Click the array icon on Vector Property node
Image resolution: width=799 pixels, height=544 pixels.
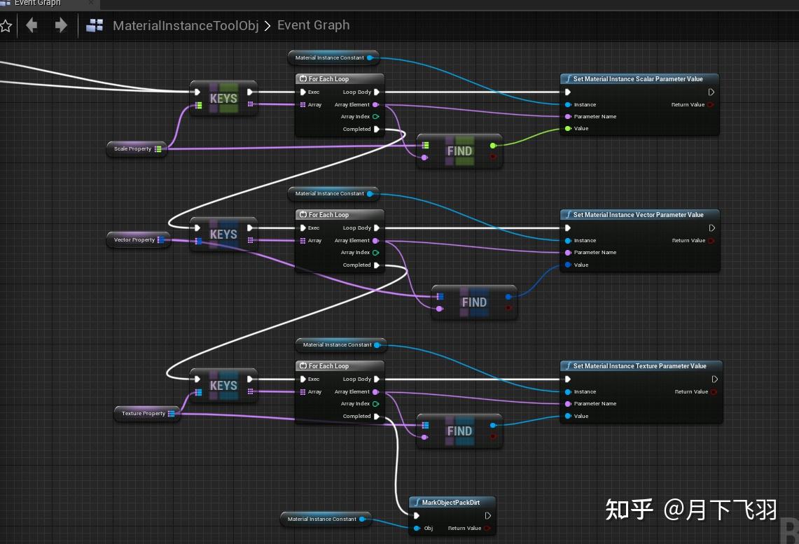(163, 239)
